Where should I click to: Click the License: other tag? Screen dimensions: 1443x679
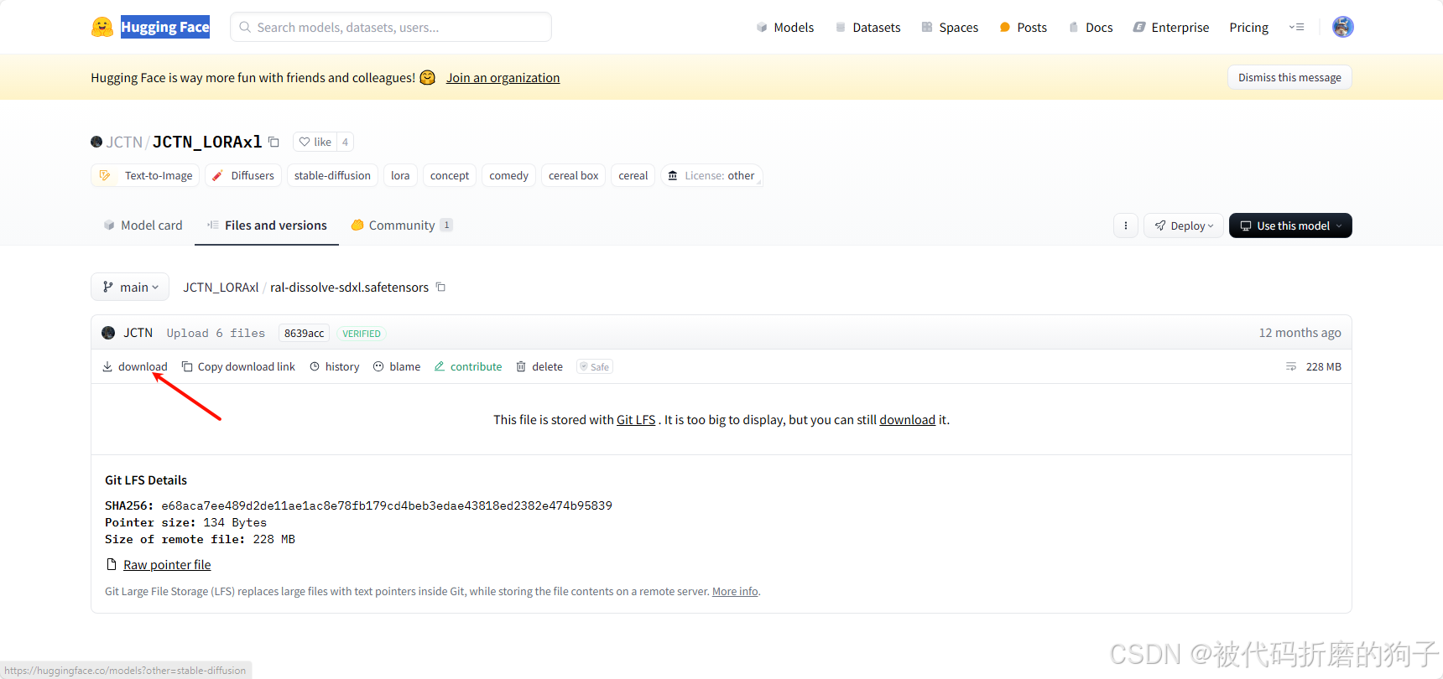coord(711,175)
